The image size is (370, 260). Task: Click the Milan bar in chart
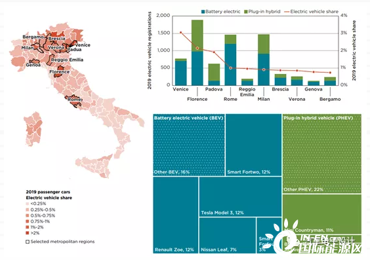click(x=264, y=60)
